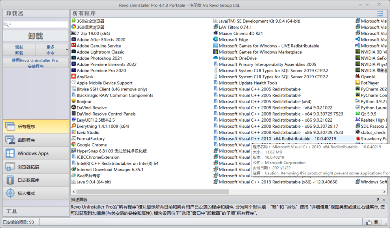Select Java 9.0.4 (64-bit) entry
Viewport: 390px width, 228px height.
pos(94,182)
